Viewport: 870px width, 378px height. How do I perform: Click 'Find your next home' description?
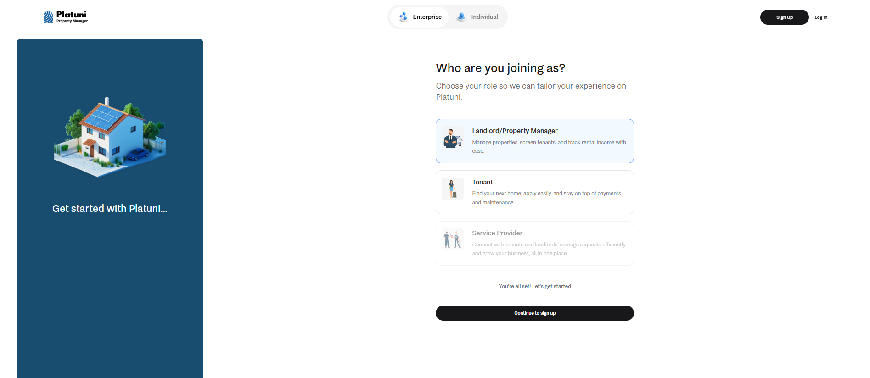click(x=546, y=198)
